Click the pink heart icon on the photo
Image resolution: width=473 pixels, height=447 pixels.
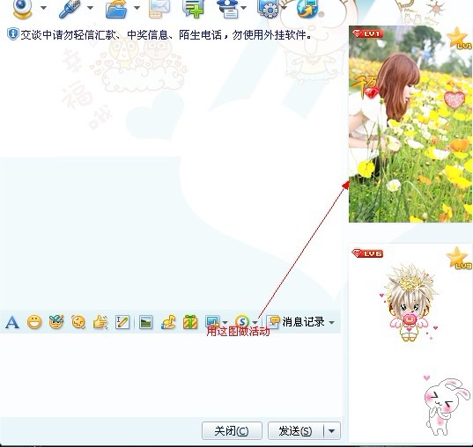[455, 99]
